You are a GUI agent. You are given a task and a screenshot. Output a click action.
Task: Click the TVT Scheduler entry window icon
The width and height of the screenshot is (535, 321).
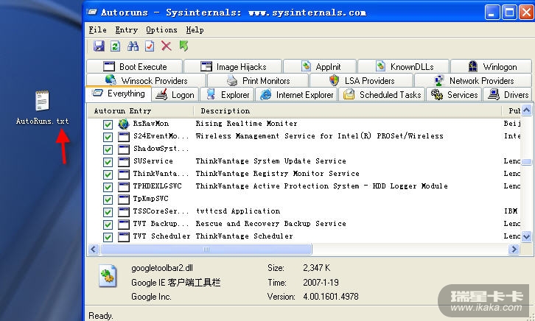pos(124,237)
